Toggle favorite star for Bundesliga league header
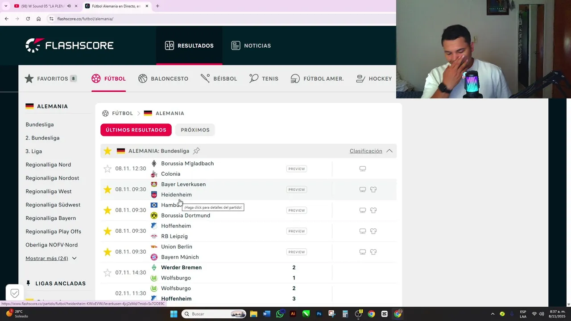The width and height of the screenshot is (571, 321). pyautogui.click(x=108, y=151)
